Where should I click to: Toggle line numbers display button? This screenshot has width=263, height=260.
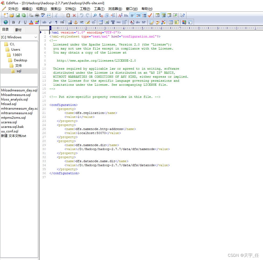click(x=144, y=16)
